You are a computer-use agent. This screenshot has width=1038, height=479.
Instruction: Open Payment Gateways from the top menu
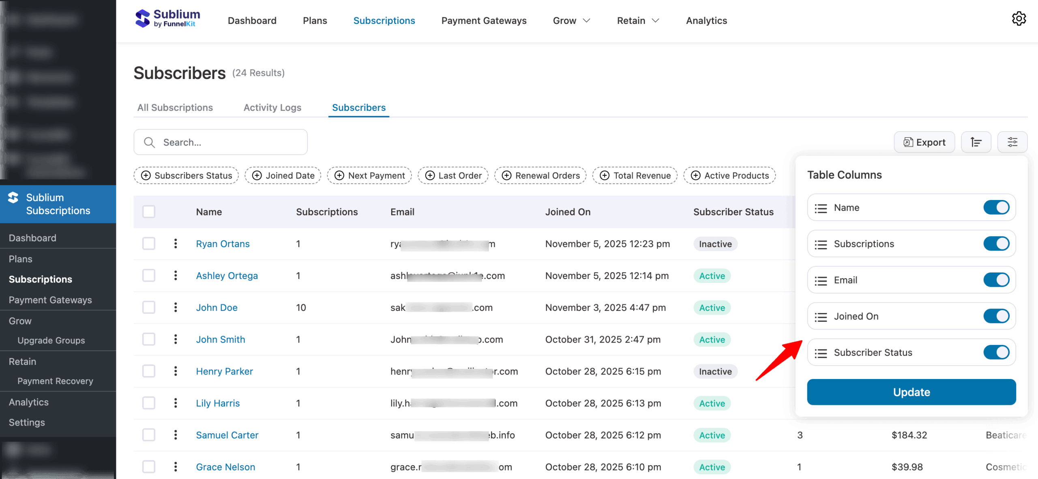point(484,20)
